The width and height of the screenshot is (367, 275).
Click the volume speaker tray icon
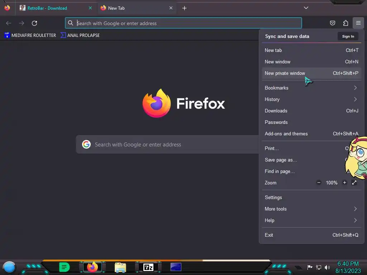327,267
